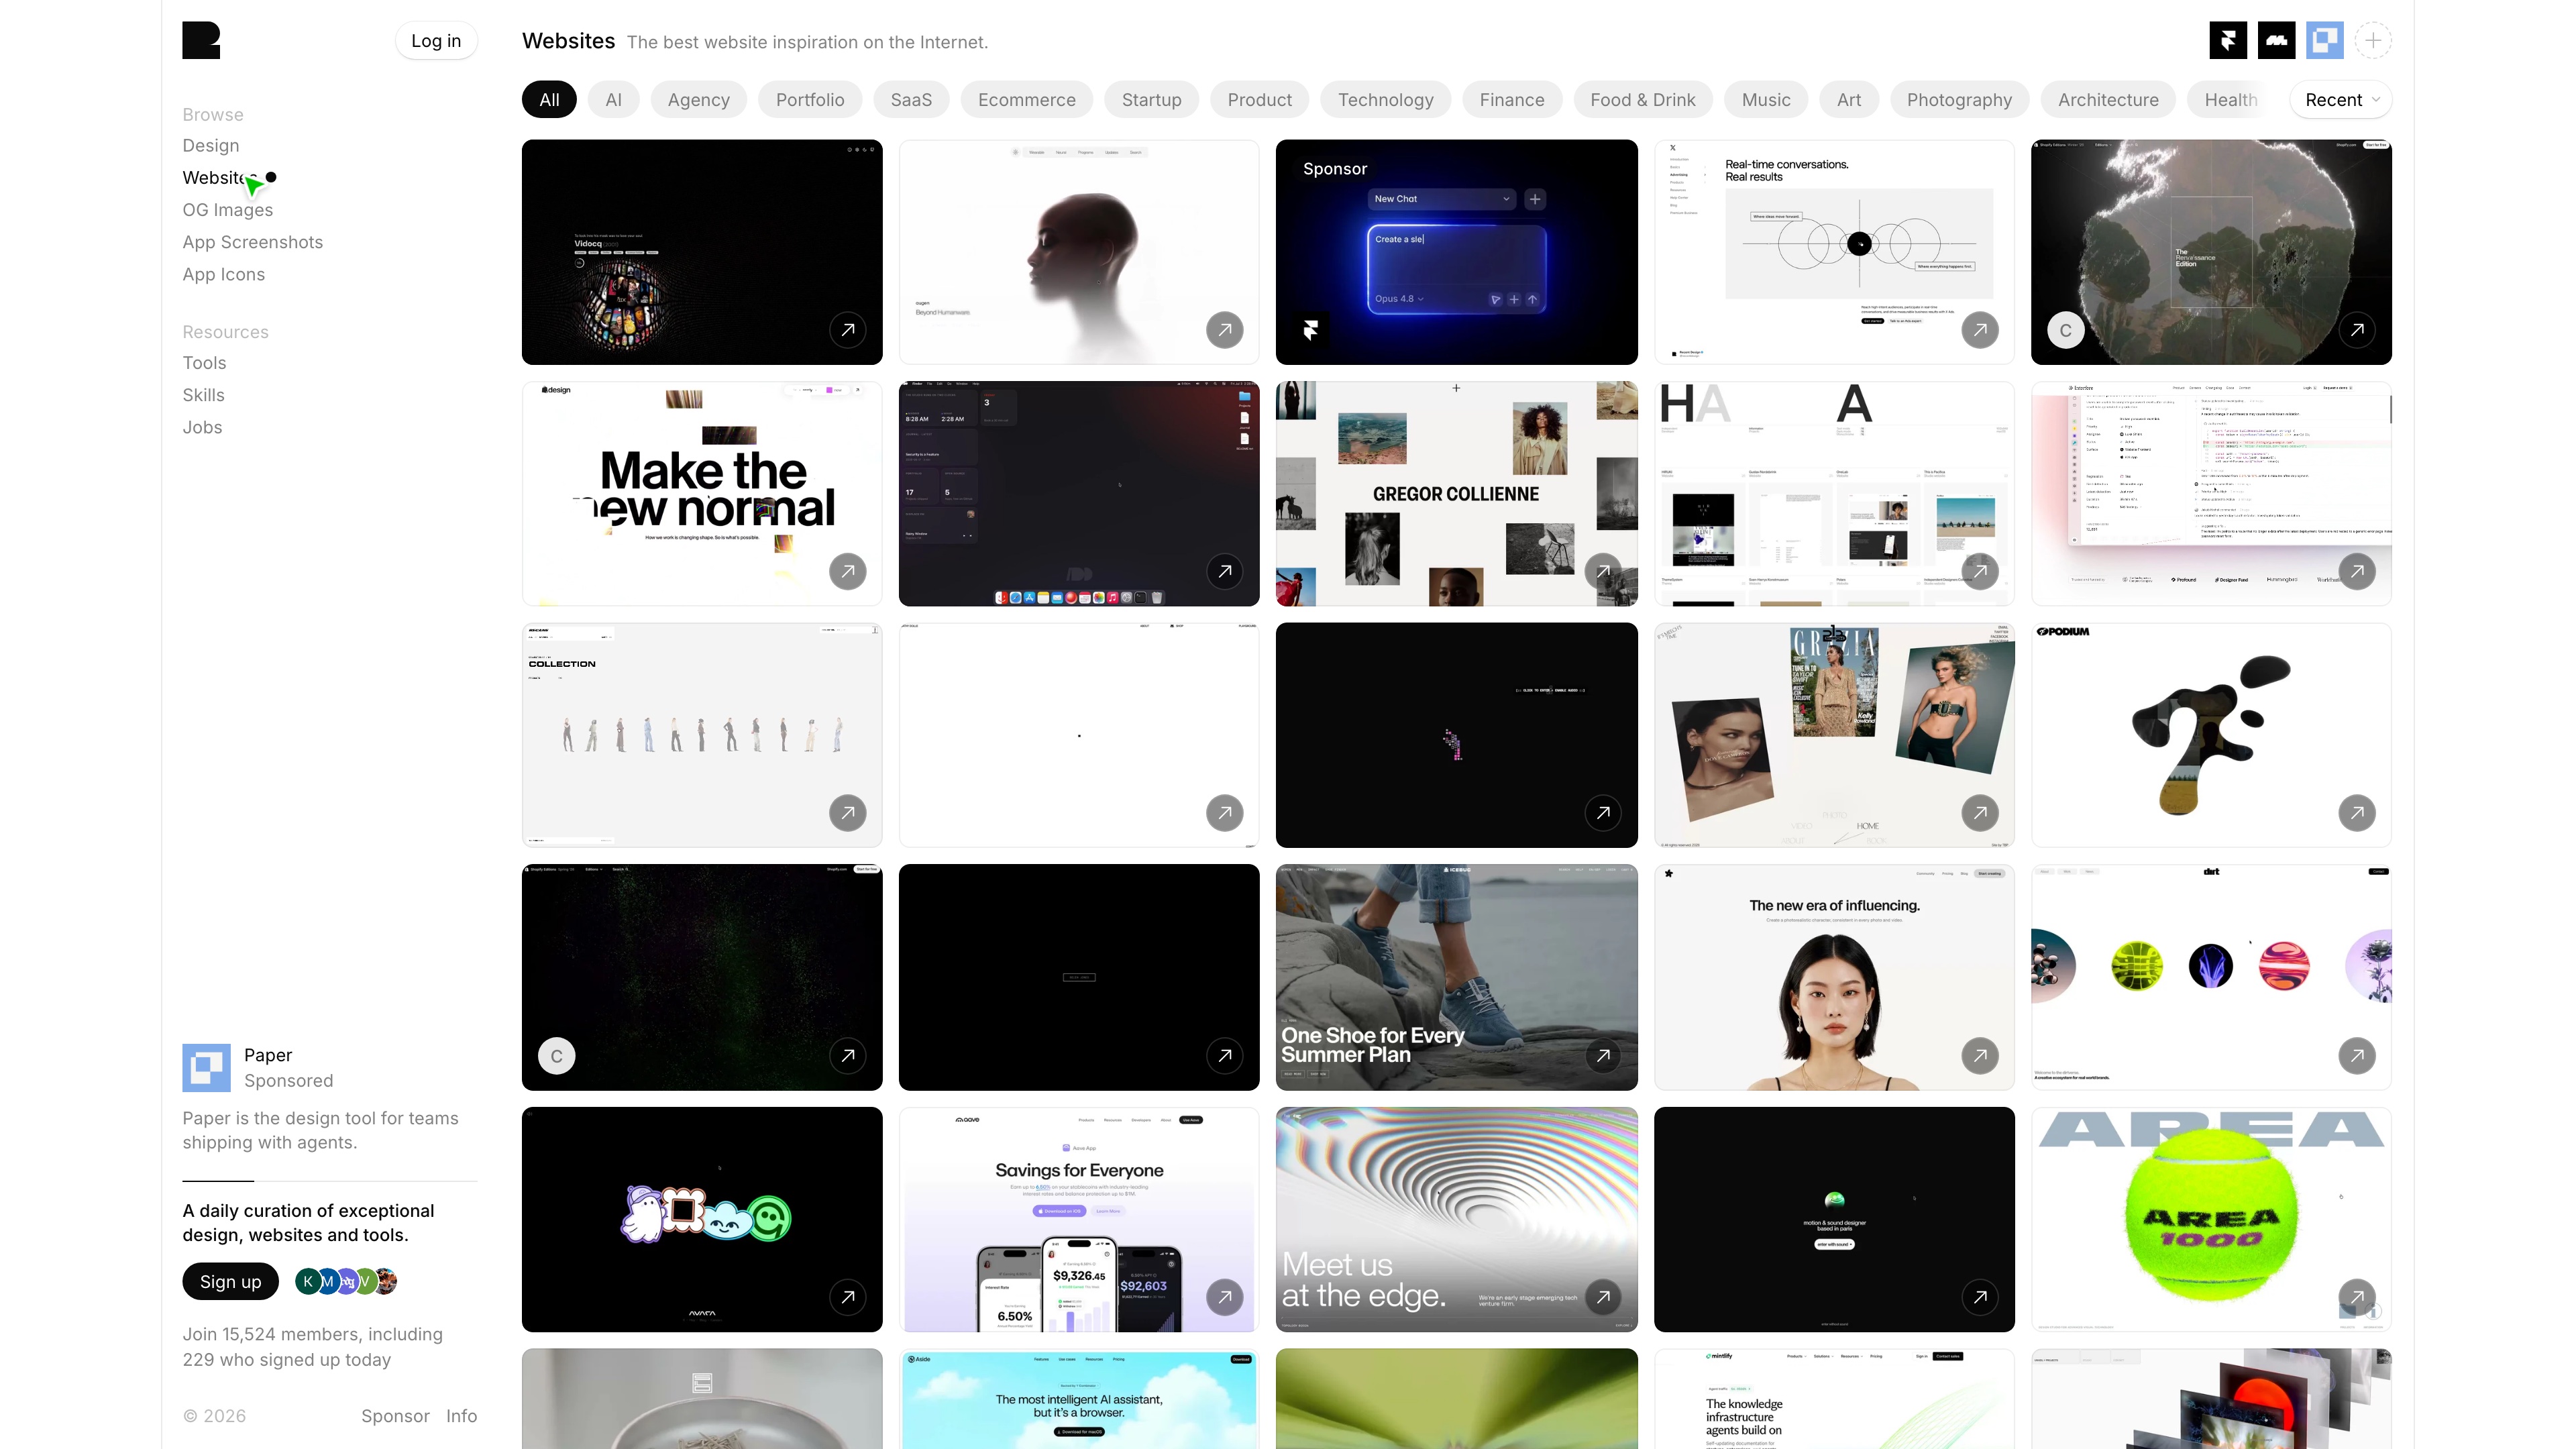Open the Mintlify knowledge infrastructure thumbnail
The width and height of the screenshot is (2576, 1449).
tap(1834, 1399)
